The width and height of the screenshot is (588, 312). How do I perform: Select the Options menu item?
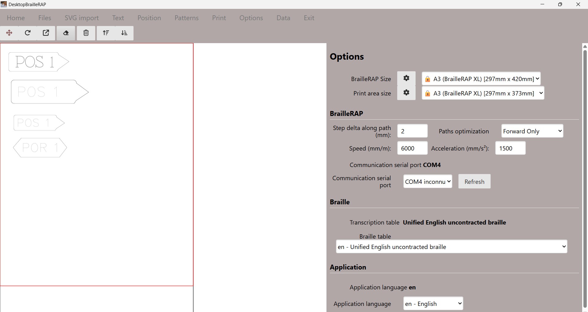pos(251,18)
